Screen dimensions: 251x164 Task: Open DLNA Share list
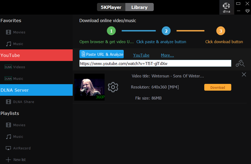click(24, 102)
